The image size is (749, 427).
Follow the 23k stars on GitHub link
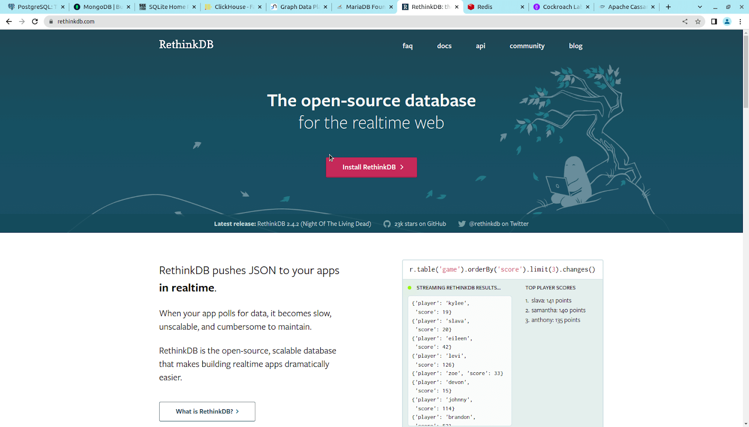(x=420, y=224)
